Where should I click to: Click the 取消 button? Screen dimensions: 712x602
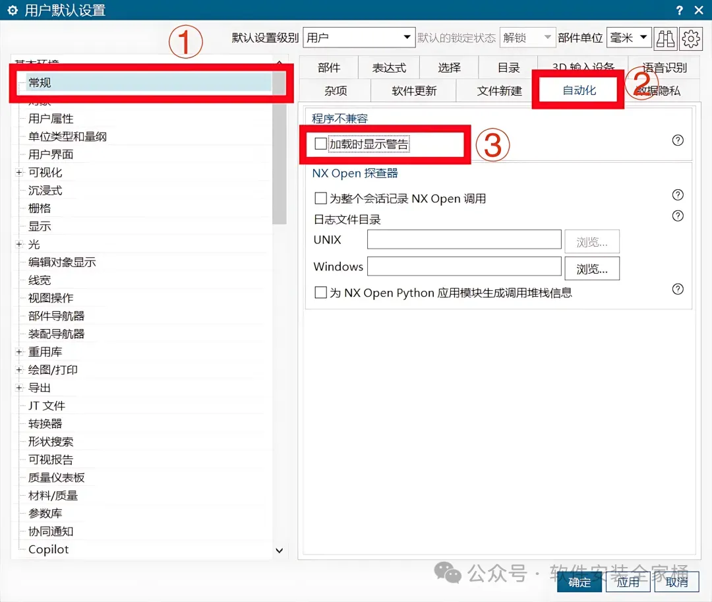click(x=676, y=582)
